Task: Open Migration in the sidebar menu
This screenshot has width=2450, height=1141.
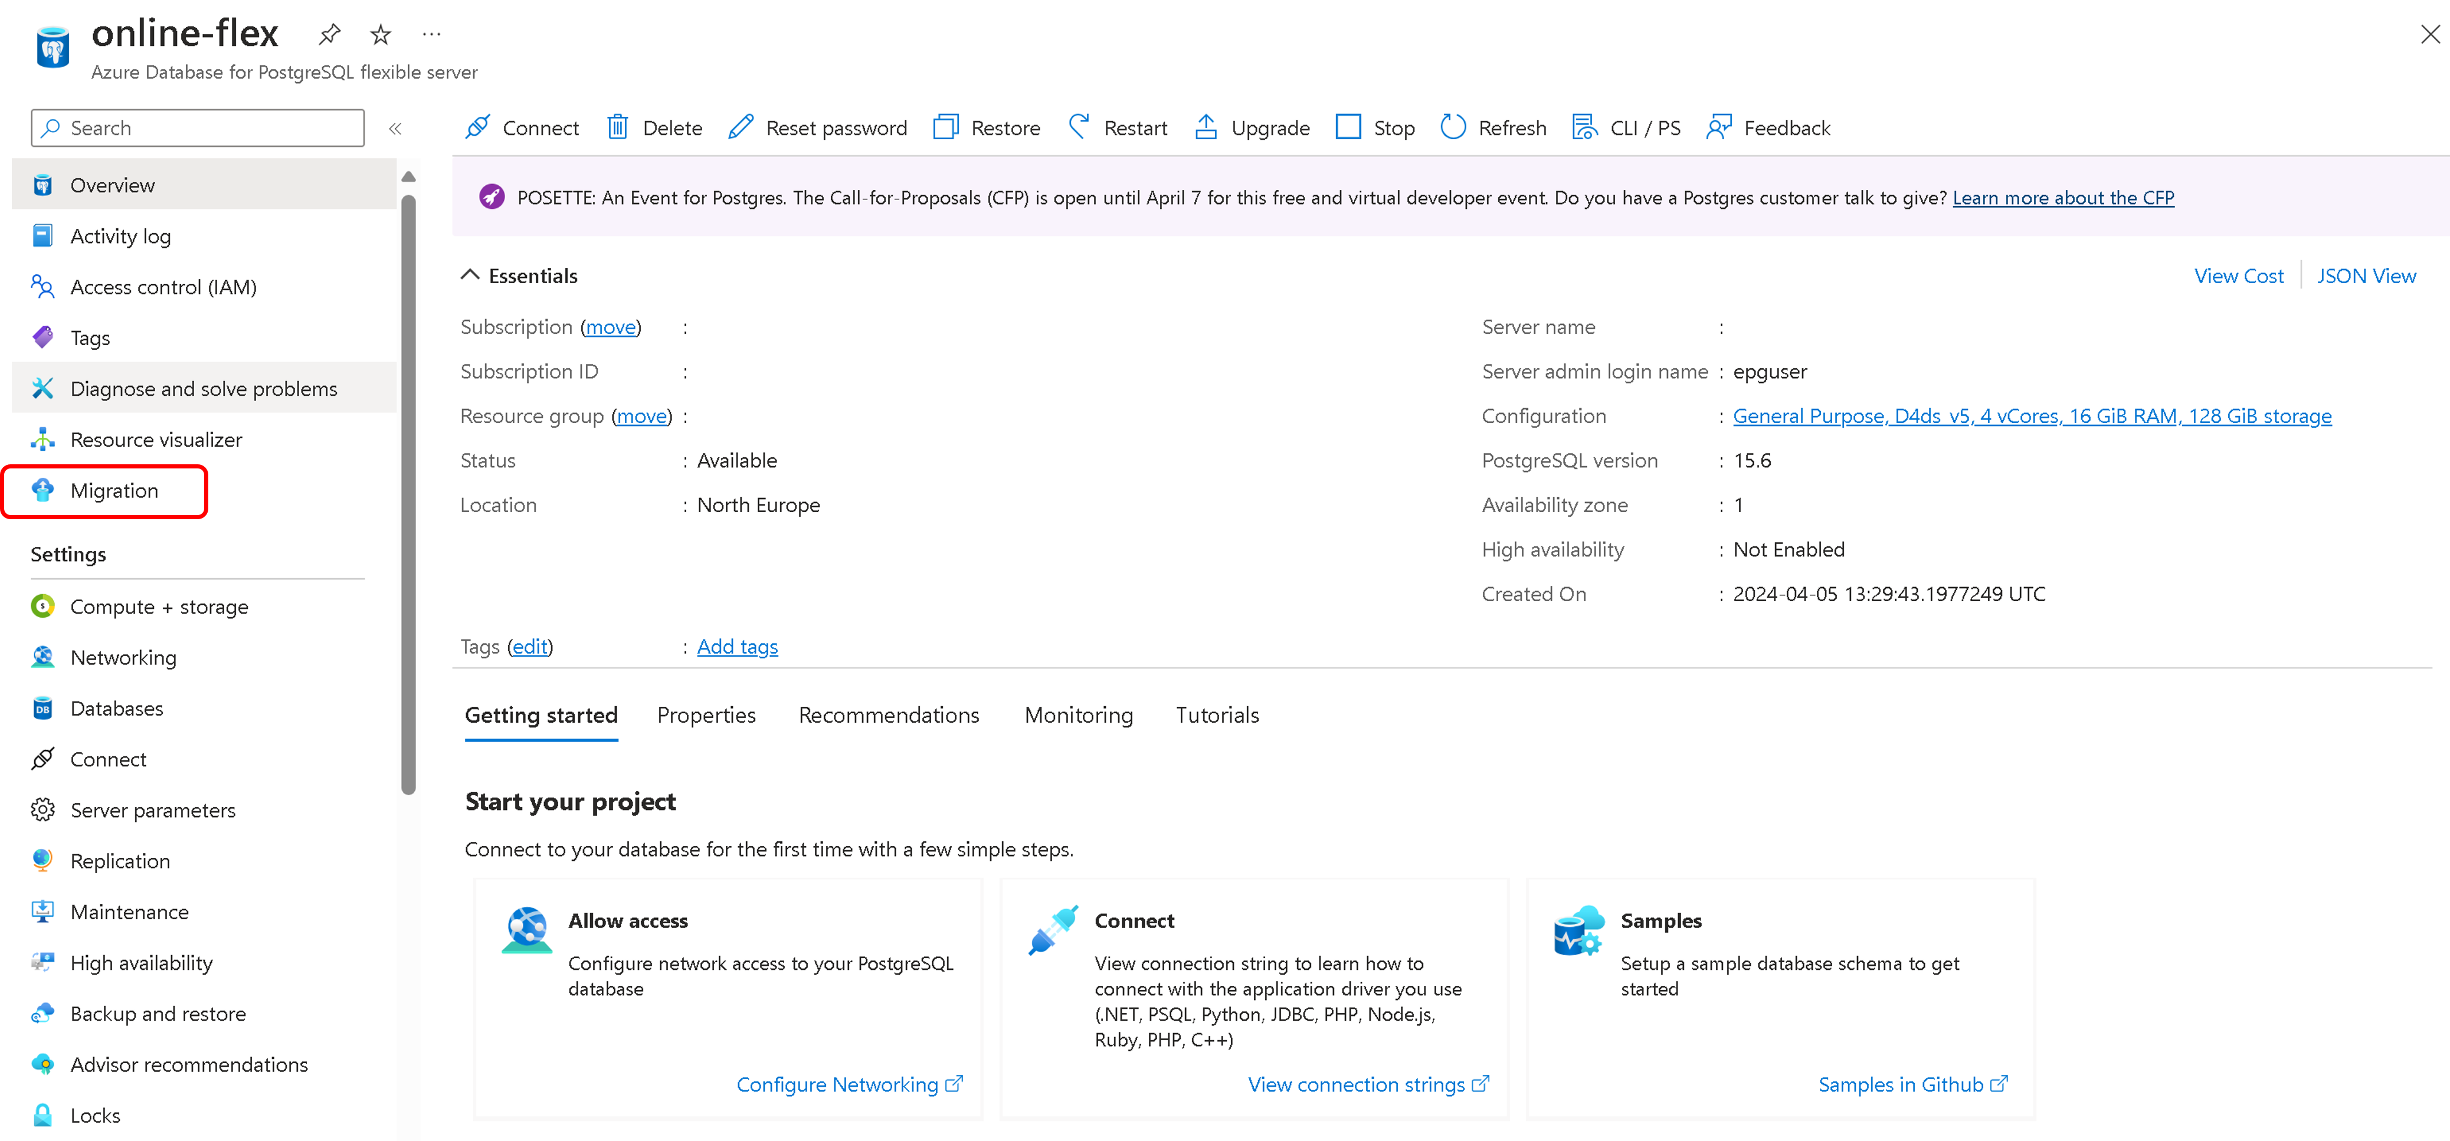Action: coord(114,491)
